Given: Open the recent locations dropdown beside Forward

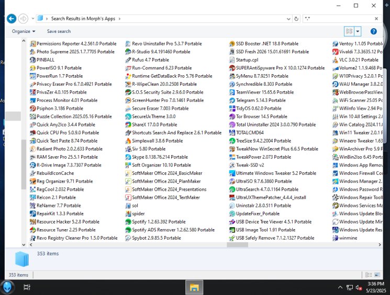Looking at the screenshot, I should (x=33, y=19).
